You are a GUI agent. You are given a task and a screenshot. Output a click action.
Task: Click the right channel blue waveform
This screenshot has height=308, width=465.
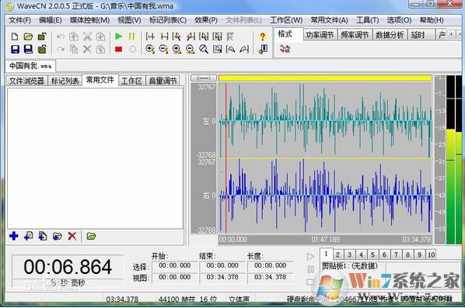click(x=325, y=196)
